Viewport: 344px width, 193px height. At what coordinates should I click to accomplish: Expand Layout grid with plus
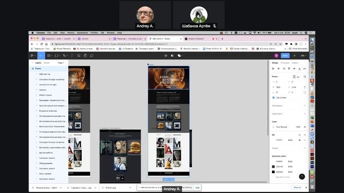(305, 114)
